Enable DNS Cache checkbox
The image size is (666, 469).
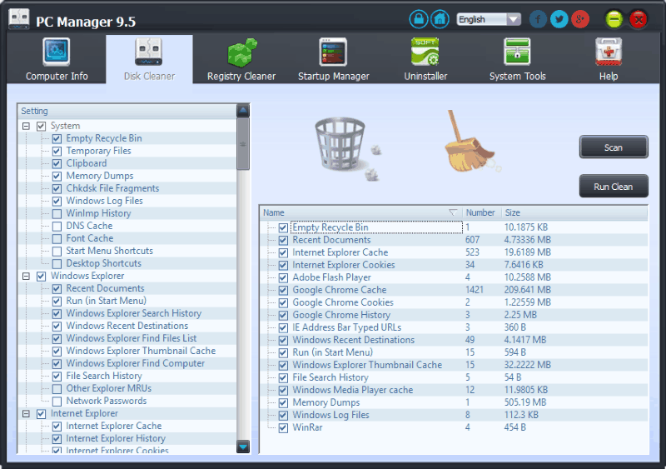point(57,227)
